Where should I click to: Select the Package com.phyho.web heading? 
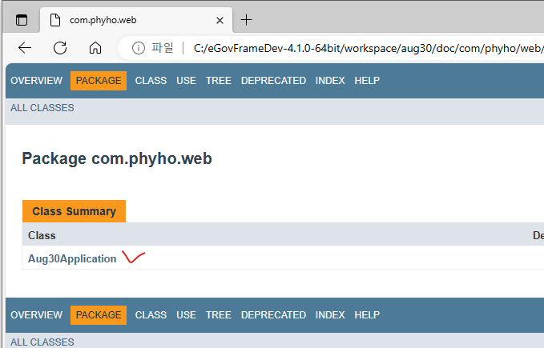point(117,158)
